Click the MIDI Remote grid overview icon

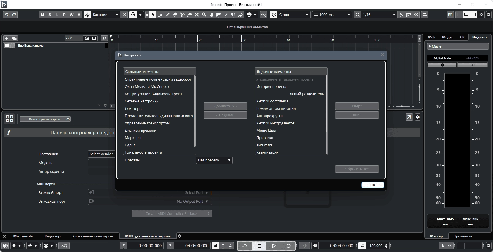(10, 119)
